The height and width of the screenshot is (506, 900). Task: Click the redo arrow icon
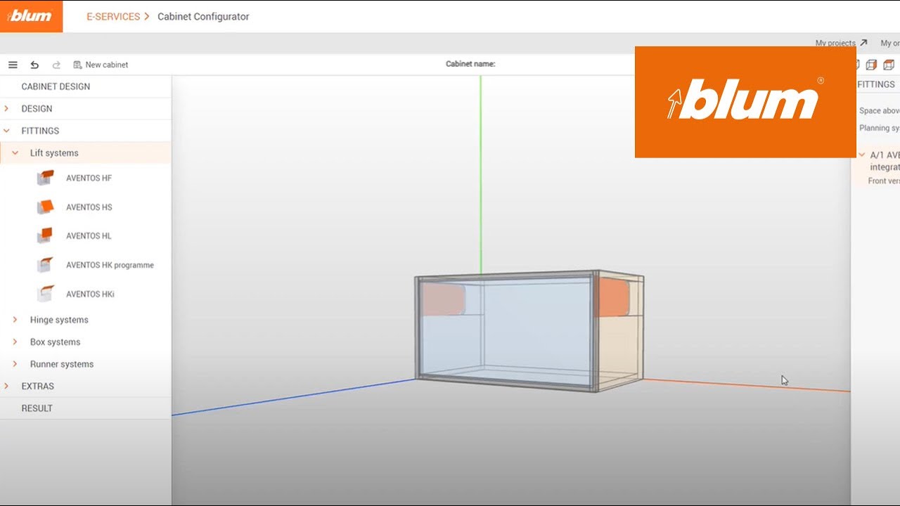tap(56, 65)
